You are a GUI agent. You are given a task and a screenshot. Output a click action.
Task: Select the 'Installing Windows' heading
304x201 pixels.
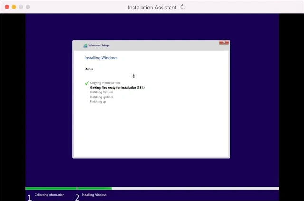coord(101,58)
